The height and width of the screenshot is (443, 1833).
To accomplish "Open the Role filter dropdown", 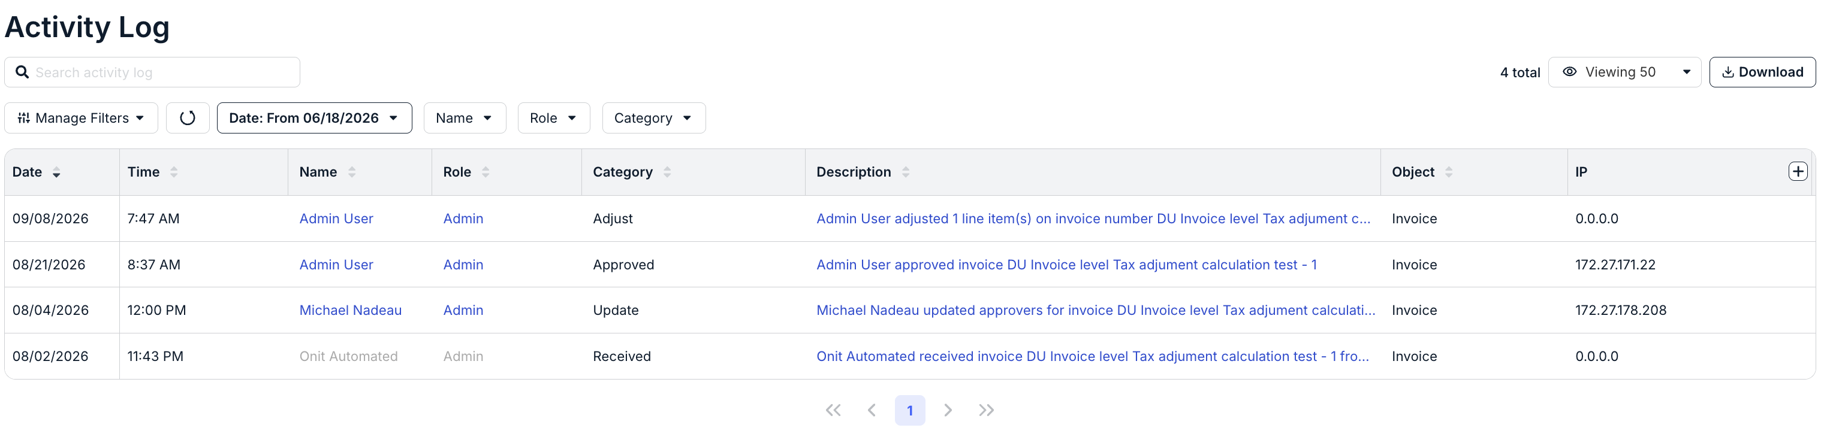I will click(x=554, y=118).
